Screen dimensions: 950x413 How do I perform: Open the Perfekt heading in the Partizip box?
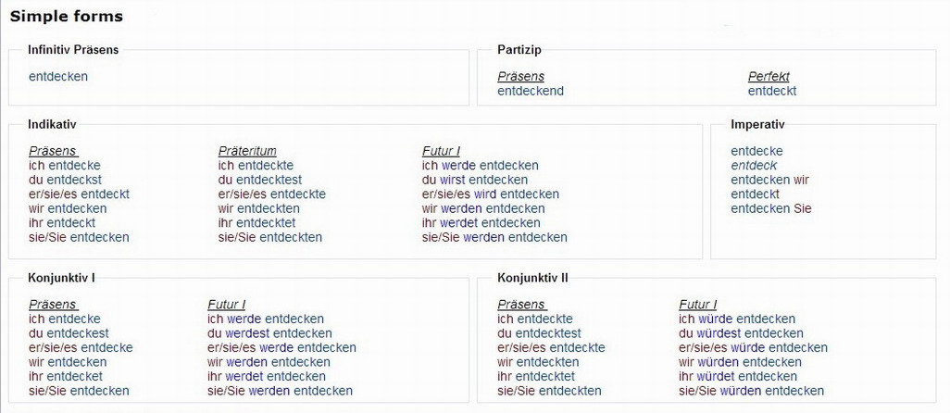click(x=769, y=77)
